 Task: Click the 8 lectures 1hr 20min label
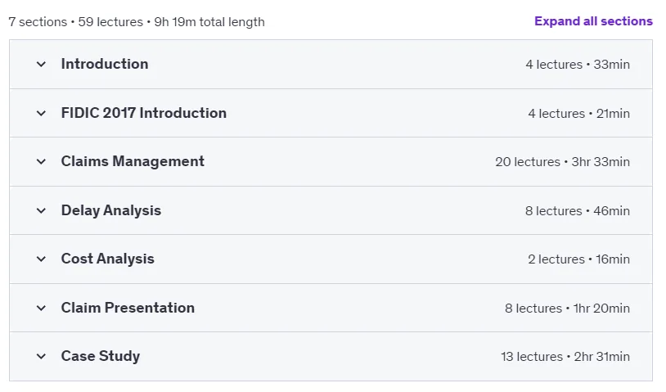coord(568,308)
